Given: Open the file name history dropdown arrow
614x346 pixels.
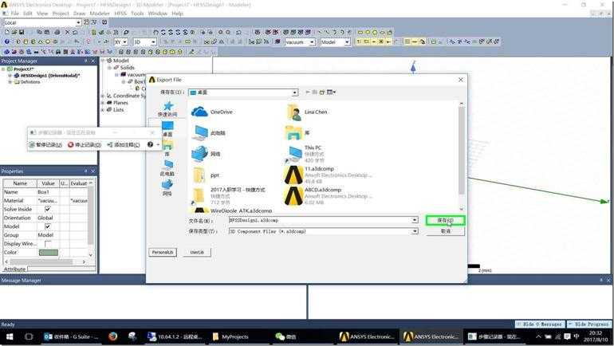Looking at the screenshot, I should point(415,220).
